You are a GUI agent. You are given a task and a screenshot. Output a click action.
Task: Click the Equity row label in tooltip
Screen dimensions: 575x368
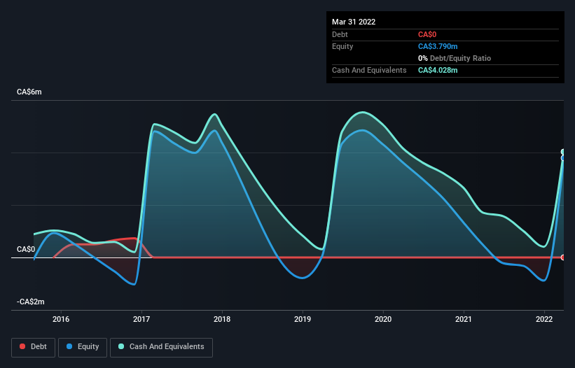[342, 46]
